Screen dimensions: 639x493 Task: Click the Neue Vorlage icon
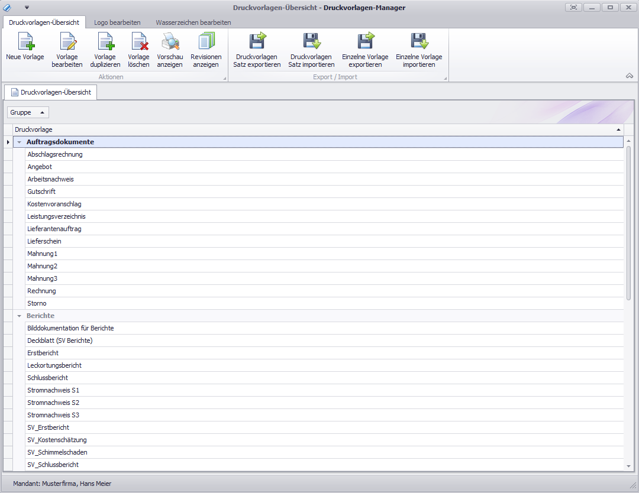pyautogui.click(x=25, y=42)
